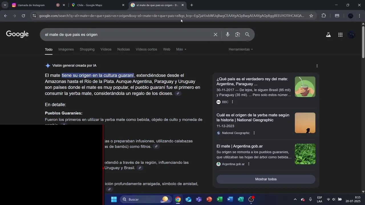Open more options for National Geographic result
365x205 pixels.
(x=254, y=133)
